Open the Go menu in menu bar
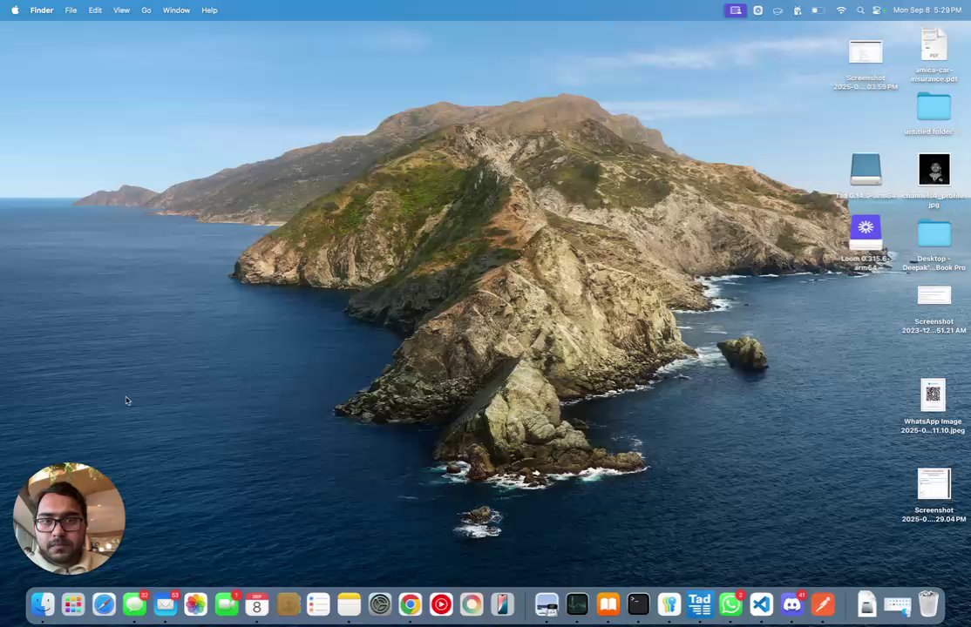Image resolution: width=971 pixels, height=627 pixels. [146, 10]
